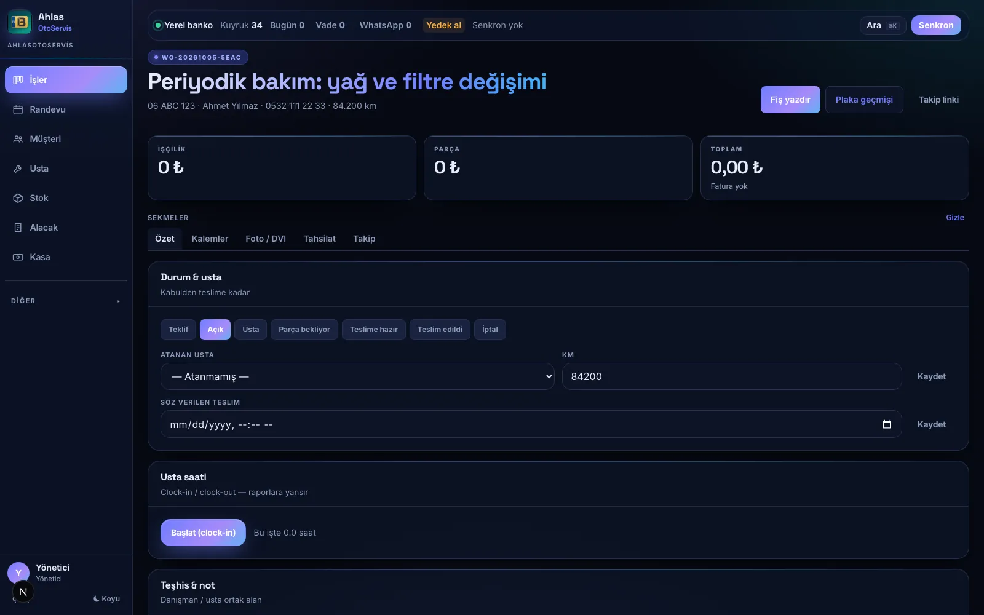
Task: Set status to Parça bekliyor
Action: tap(304, 330)
